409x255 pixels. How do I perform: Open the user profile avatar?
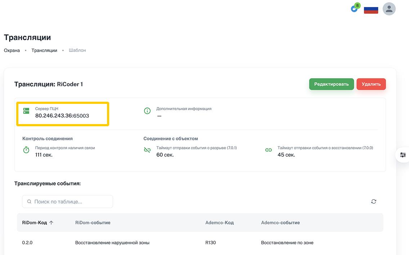pos(389,9)
